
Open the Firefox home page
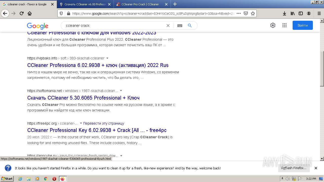point(30,13)
